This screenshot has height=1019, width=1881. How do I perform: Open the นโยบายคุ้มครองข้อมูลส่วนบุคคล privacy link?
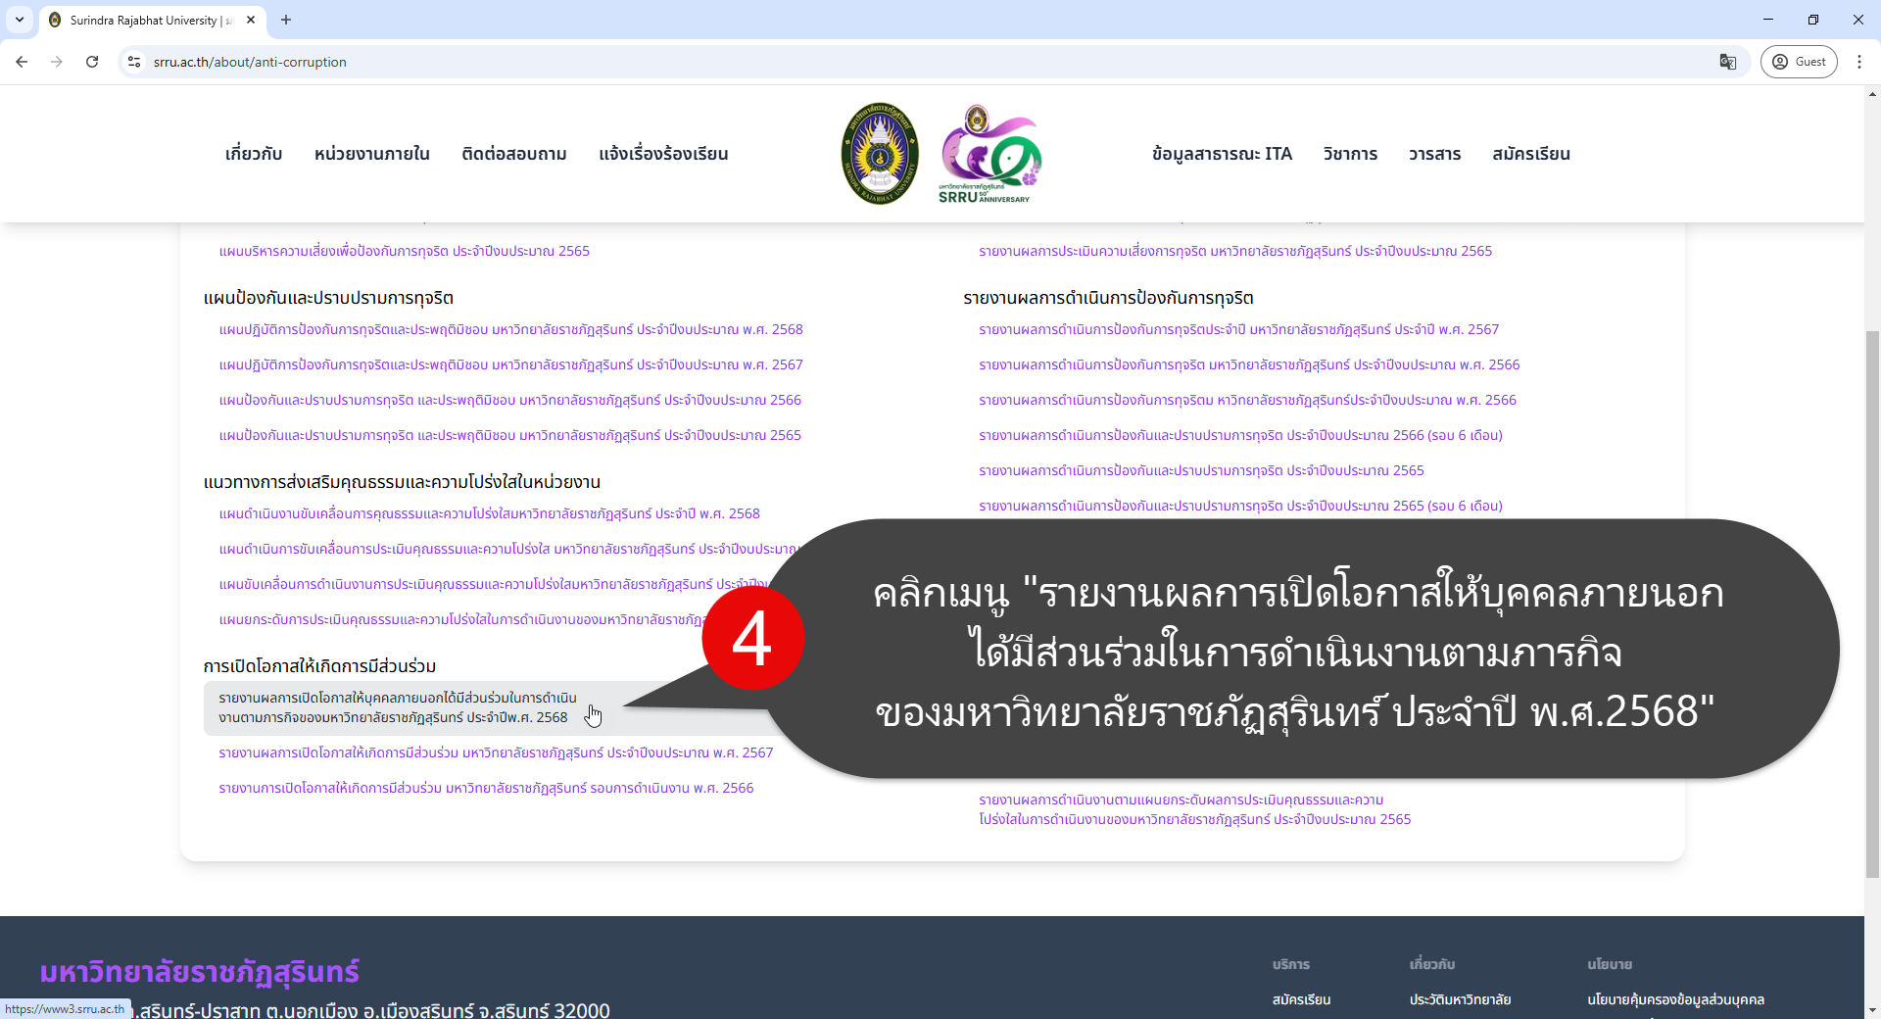(1676, 999)
